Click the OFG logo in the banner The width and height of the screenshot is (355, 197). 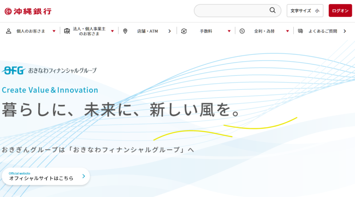14,70
